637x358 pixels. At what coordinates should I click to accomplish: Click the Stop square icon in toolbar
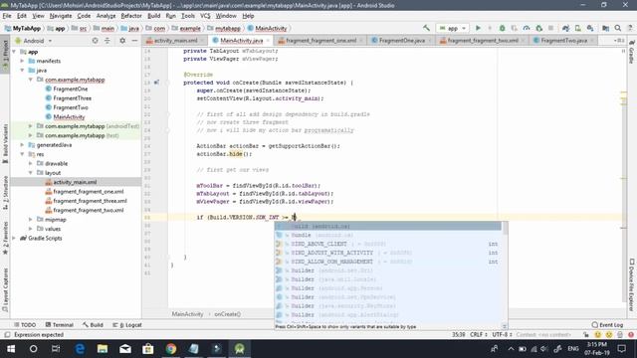(x=550, y=28)
